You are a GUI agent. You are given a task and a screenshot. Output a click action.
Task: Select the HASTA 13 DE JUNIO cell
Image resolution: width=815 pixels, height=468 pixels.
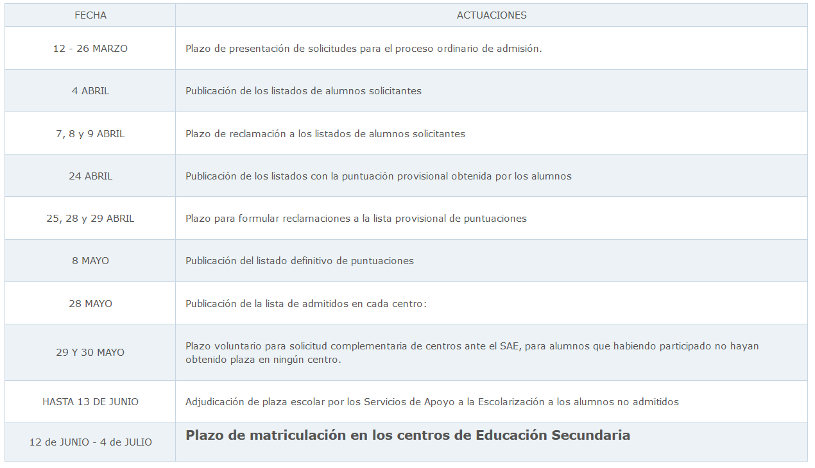90,402
